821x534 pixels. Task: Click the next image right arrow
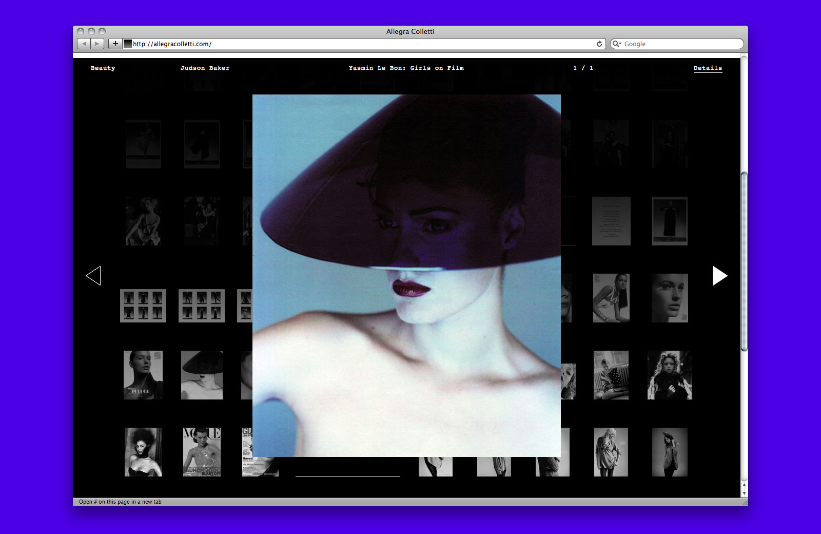[719, 276]
